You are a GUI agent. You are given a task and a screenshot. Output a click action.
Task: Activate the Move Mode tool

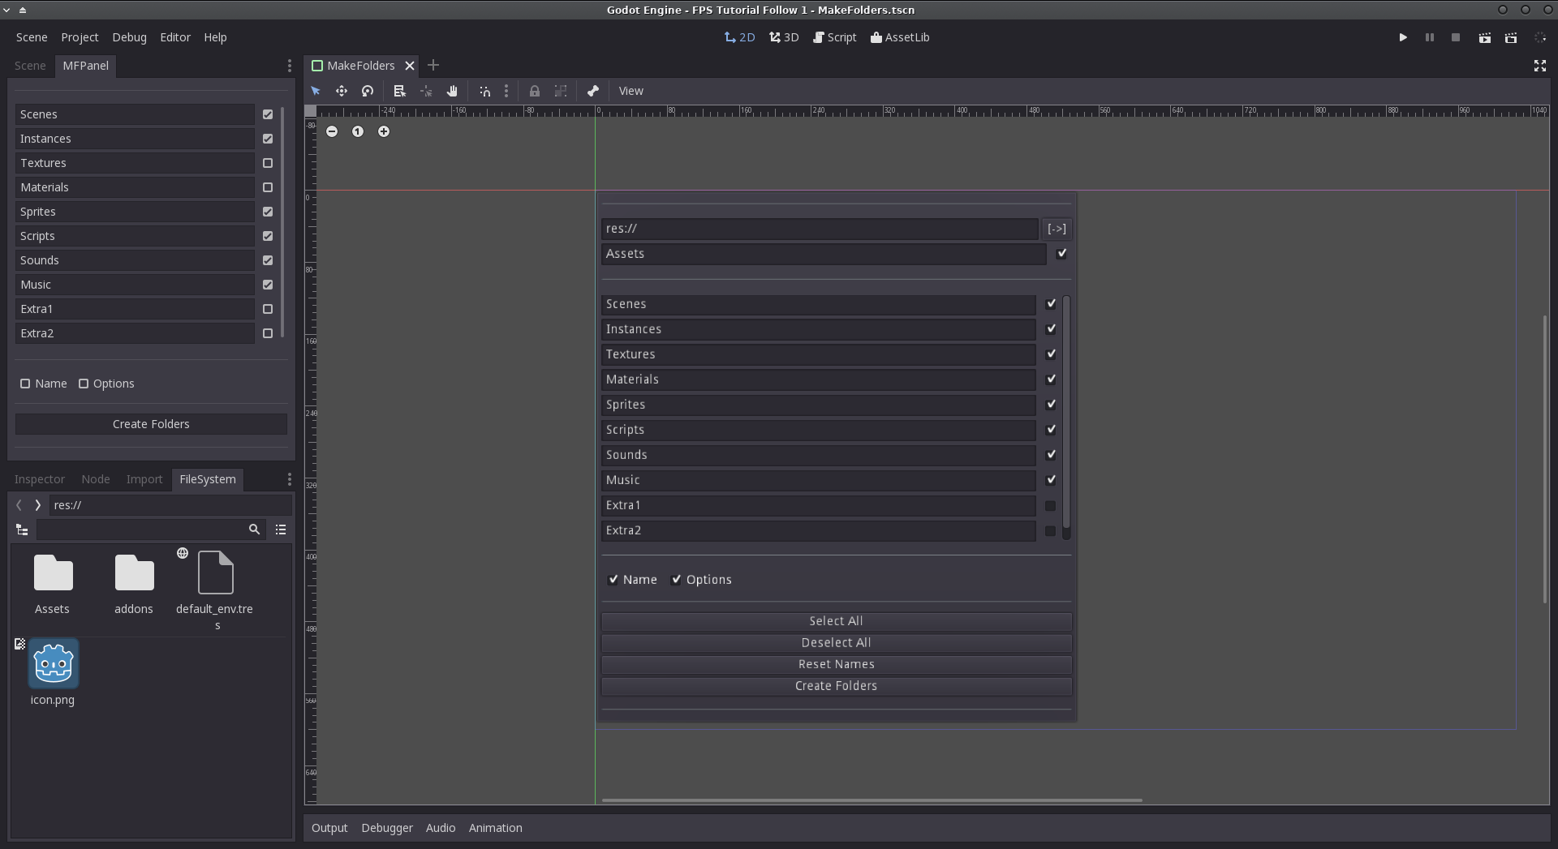click(x=342, y=91)
